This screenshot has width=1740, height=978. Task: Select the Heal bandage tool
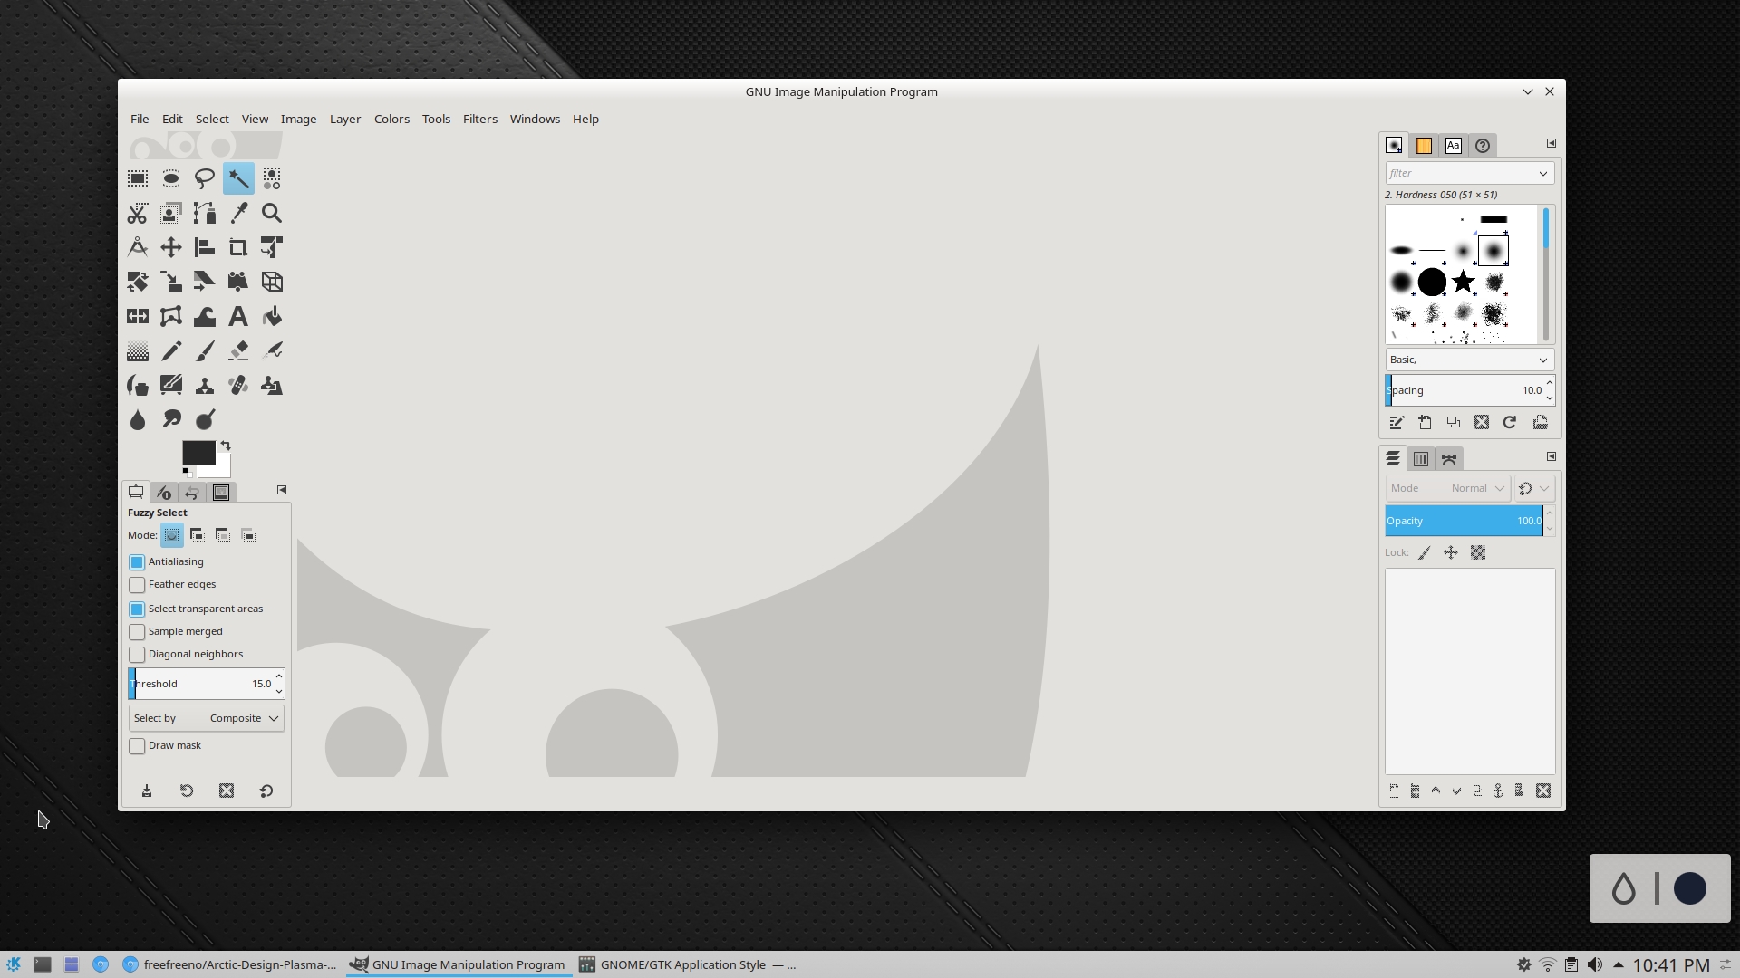click(238, 385)
